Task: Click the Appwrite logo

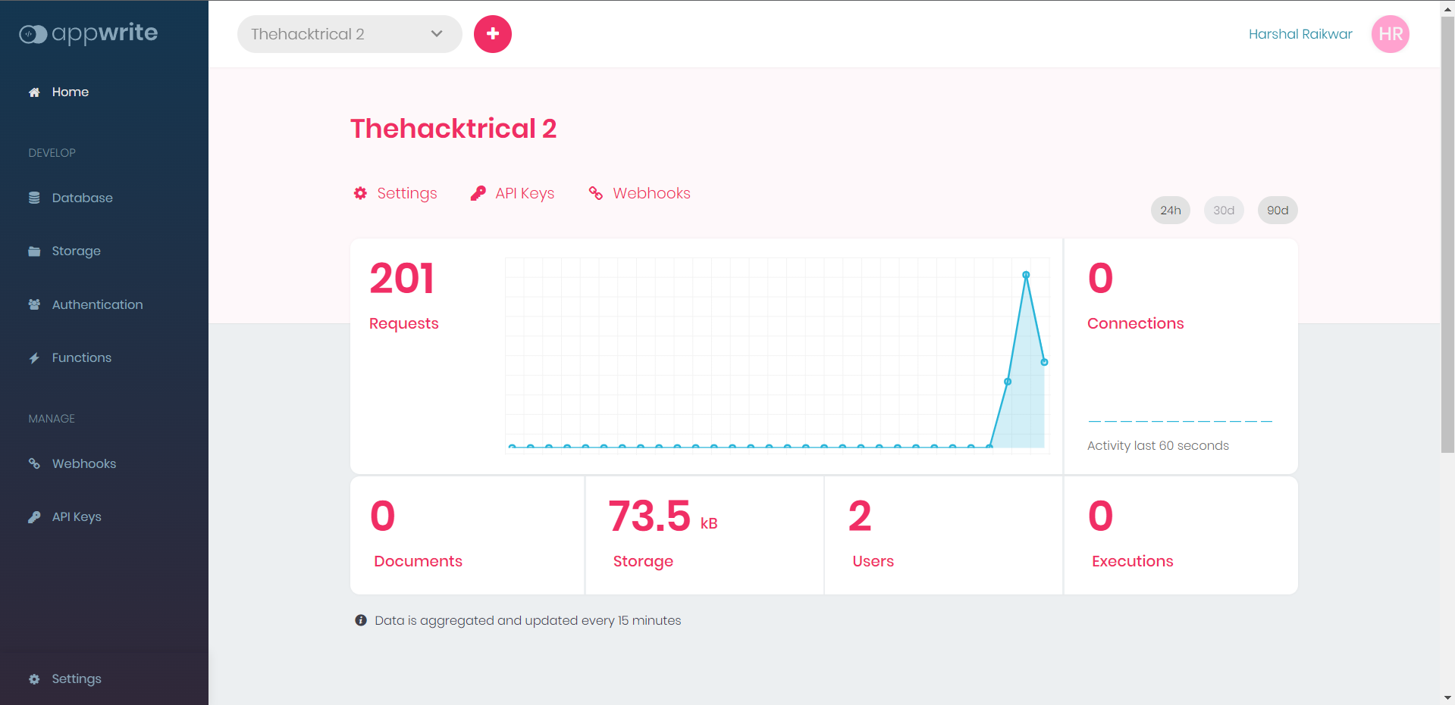Action: pyautogui.click(x=89, y=33)
